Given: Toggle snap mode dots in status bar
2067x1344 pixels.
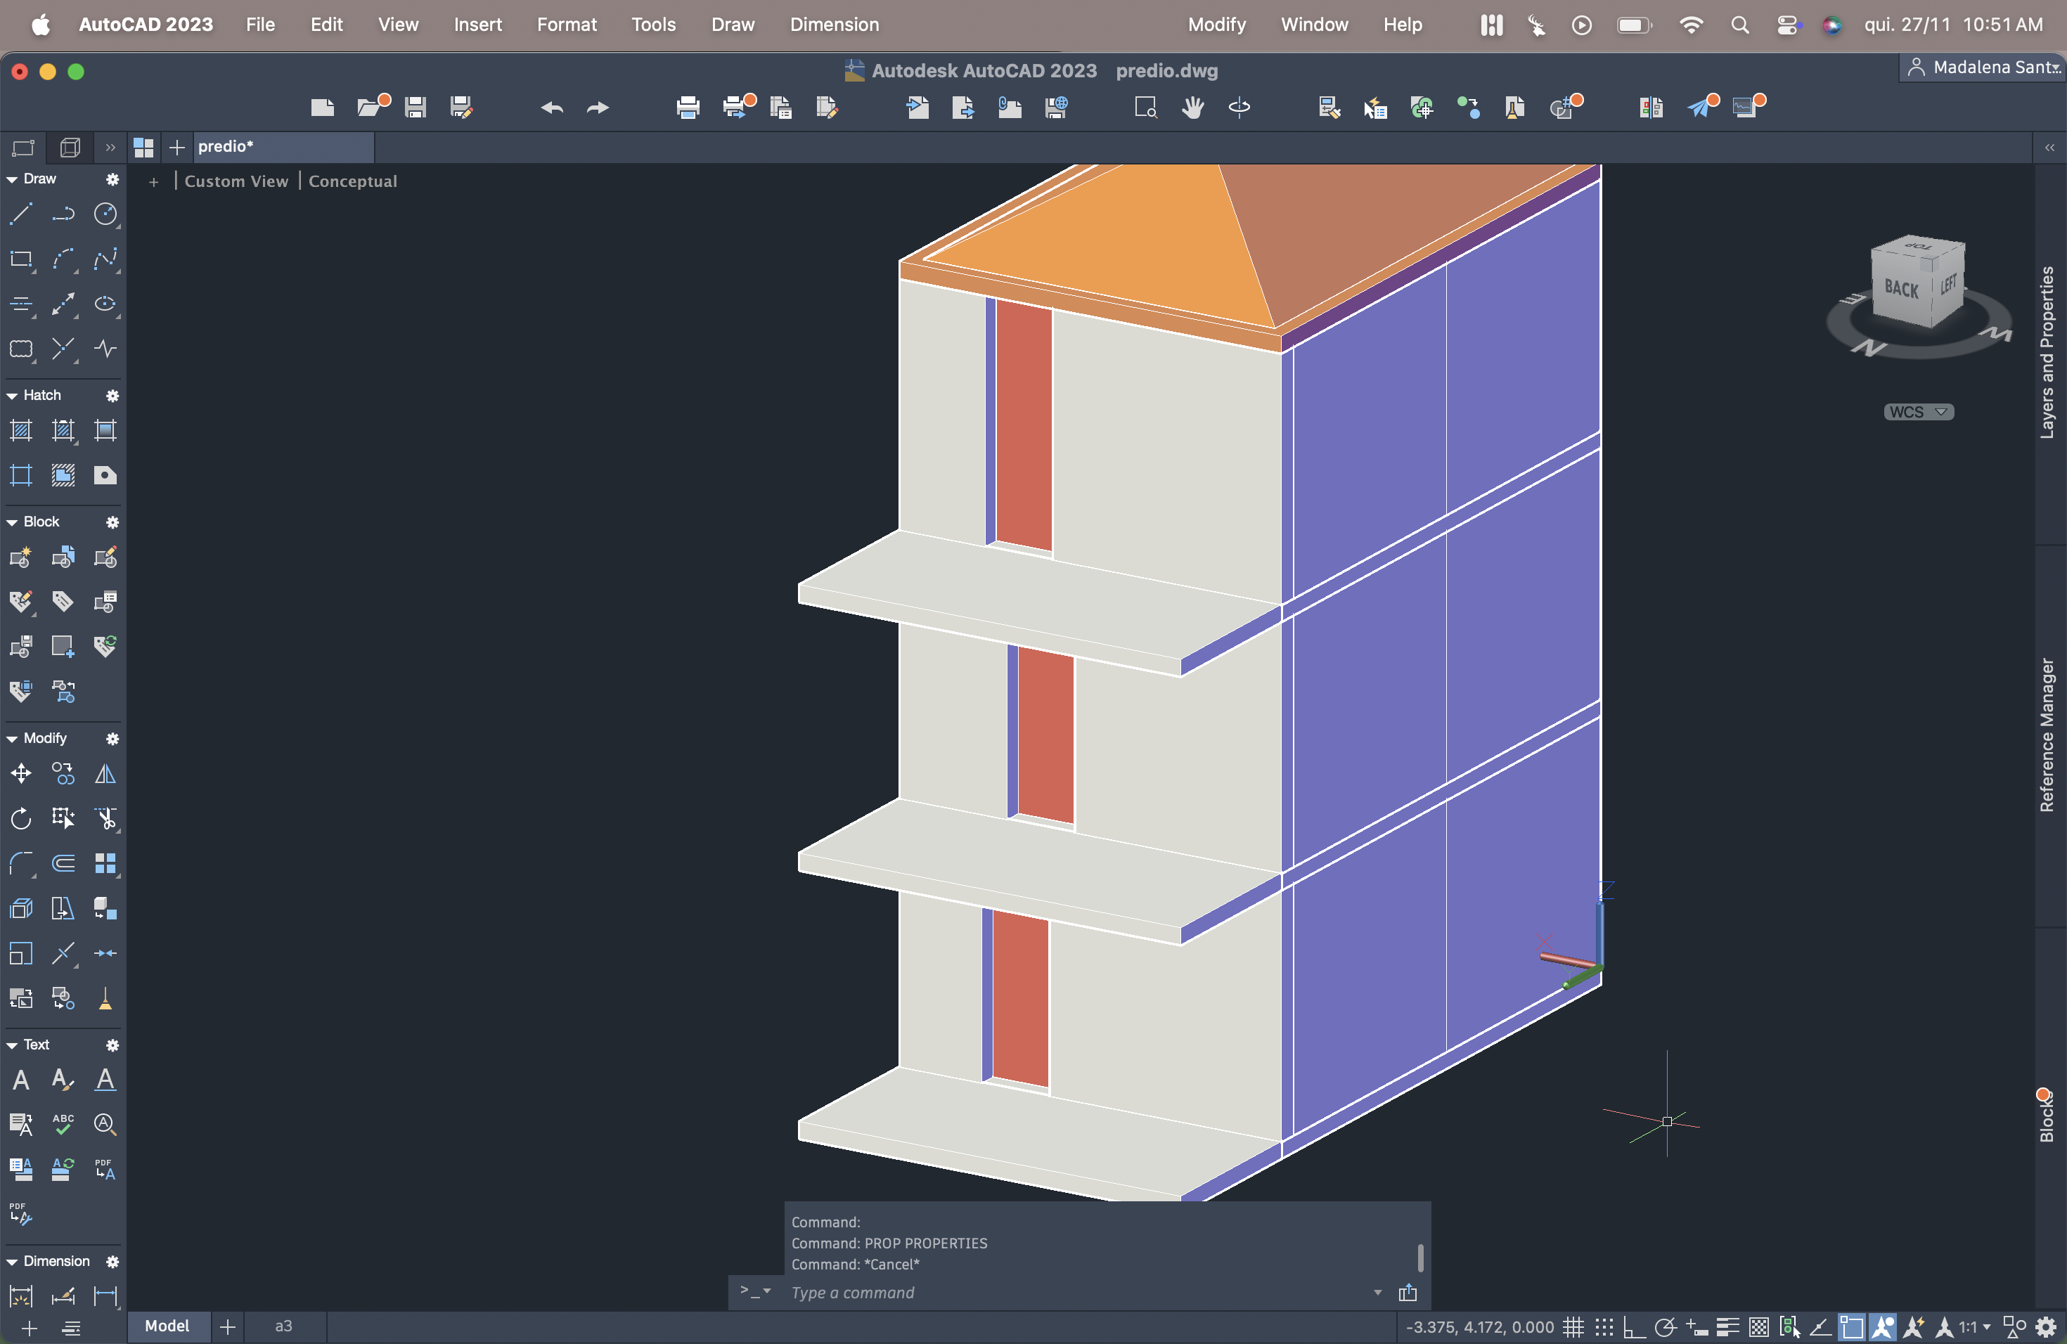Looking at the screenshot, I should coord(1604,1326).
